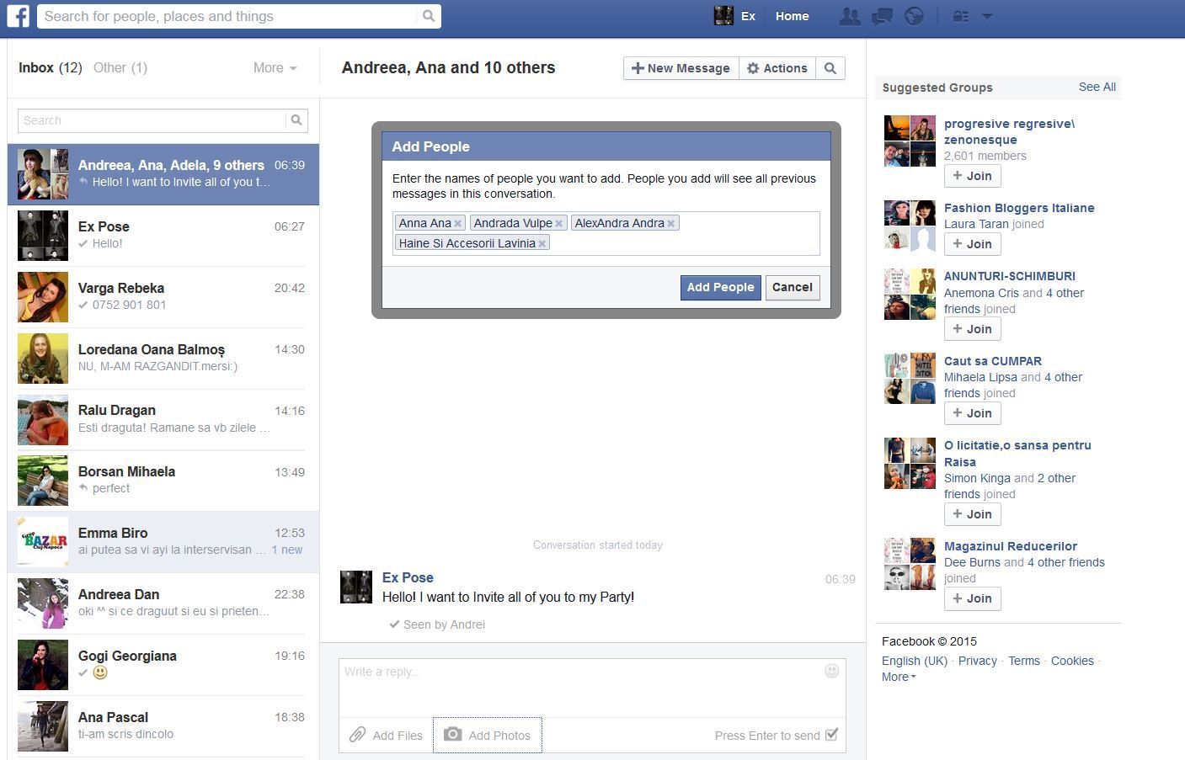
Task: Expand the More link in footer
Action: coord(899,677)
